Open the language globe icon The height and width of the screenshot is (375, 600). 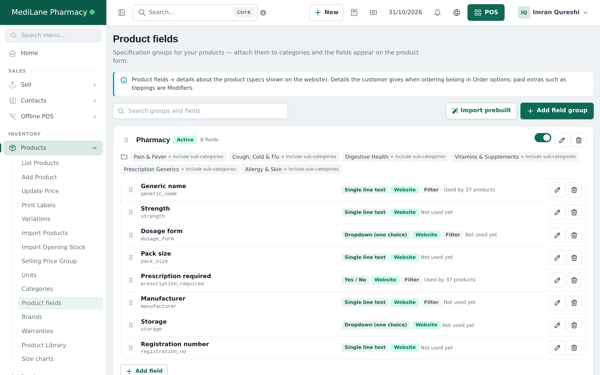pos(457,12)
